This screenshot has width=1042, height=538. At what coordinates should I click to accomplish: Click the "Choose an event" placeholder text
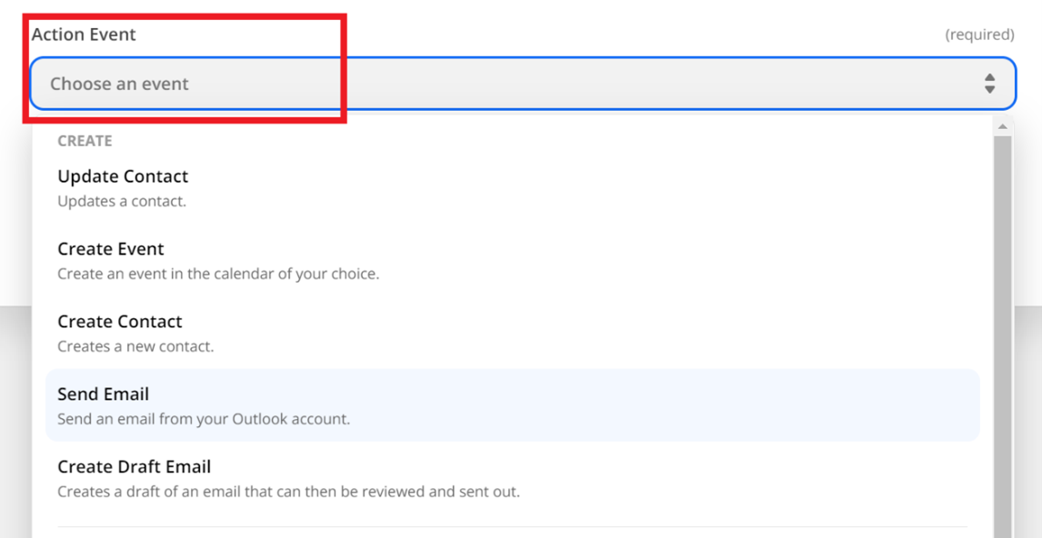[119, 84]
